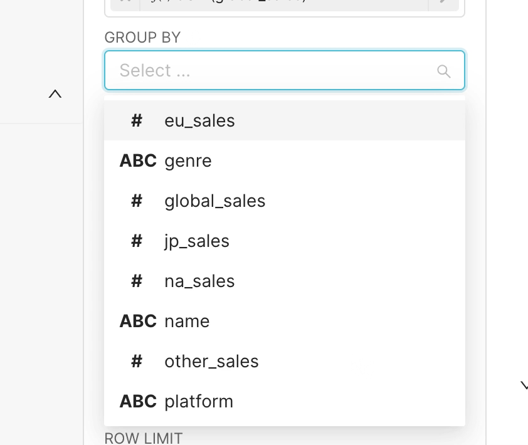
Task: Click the ABC string type icon beside genre
Action: [x=138, y=160]
